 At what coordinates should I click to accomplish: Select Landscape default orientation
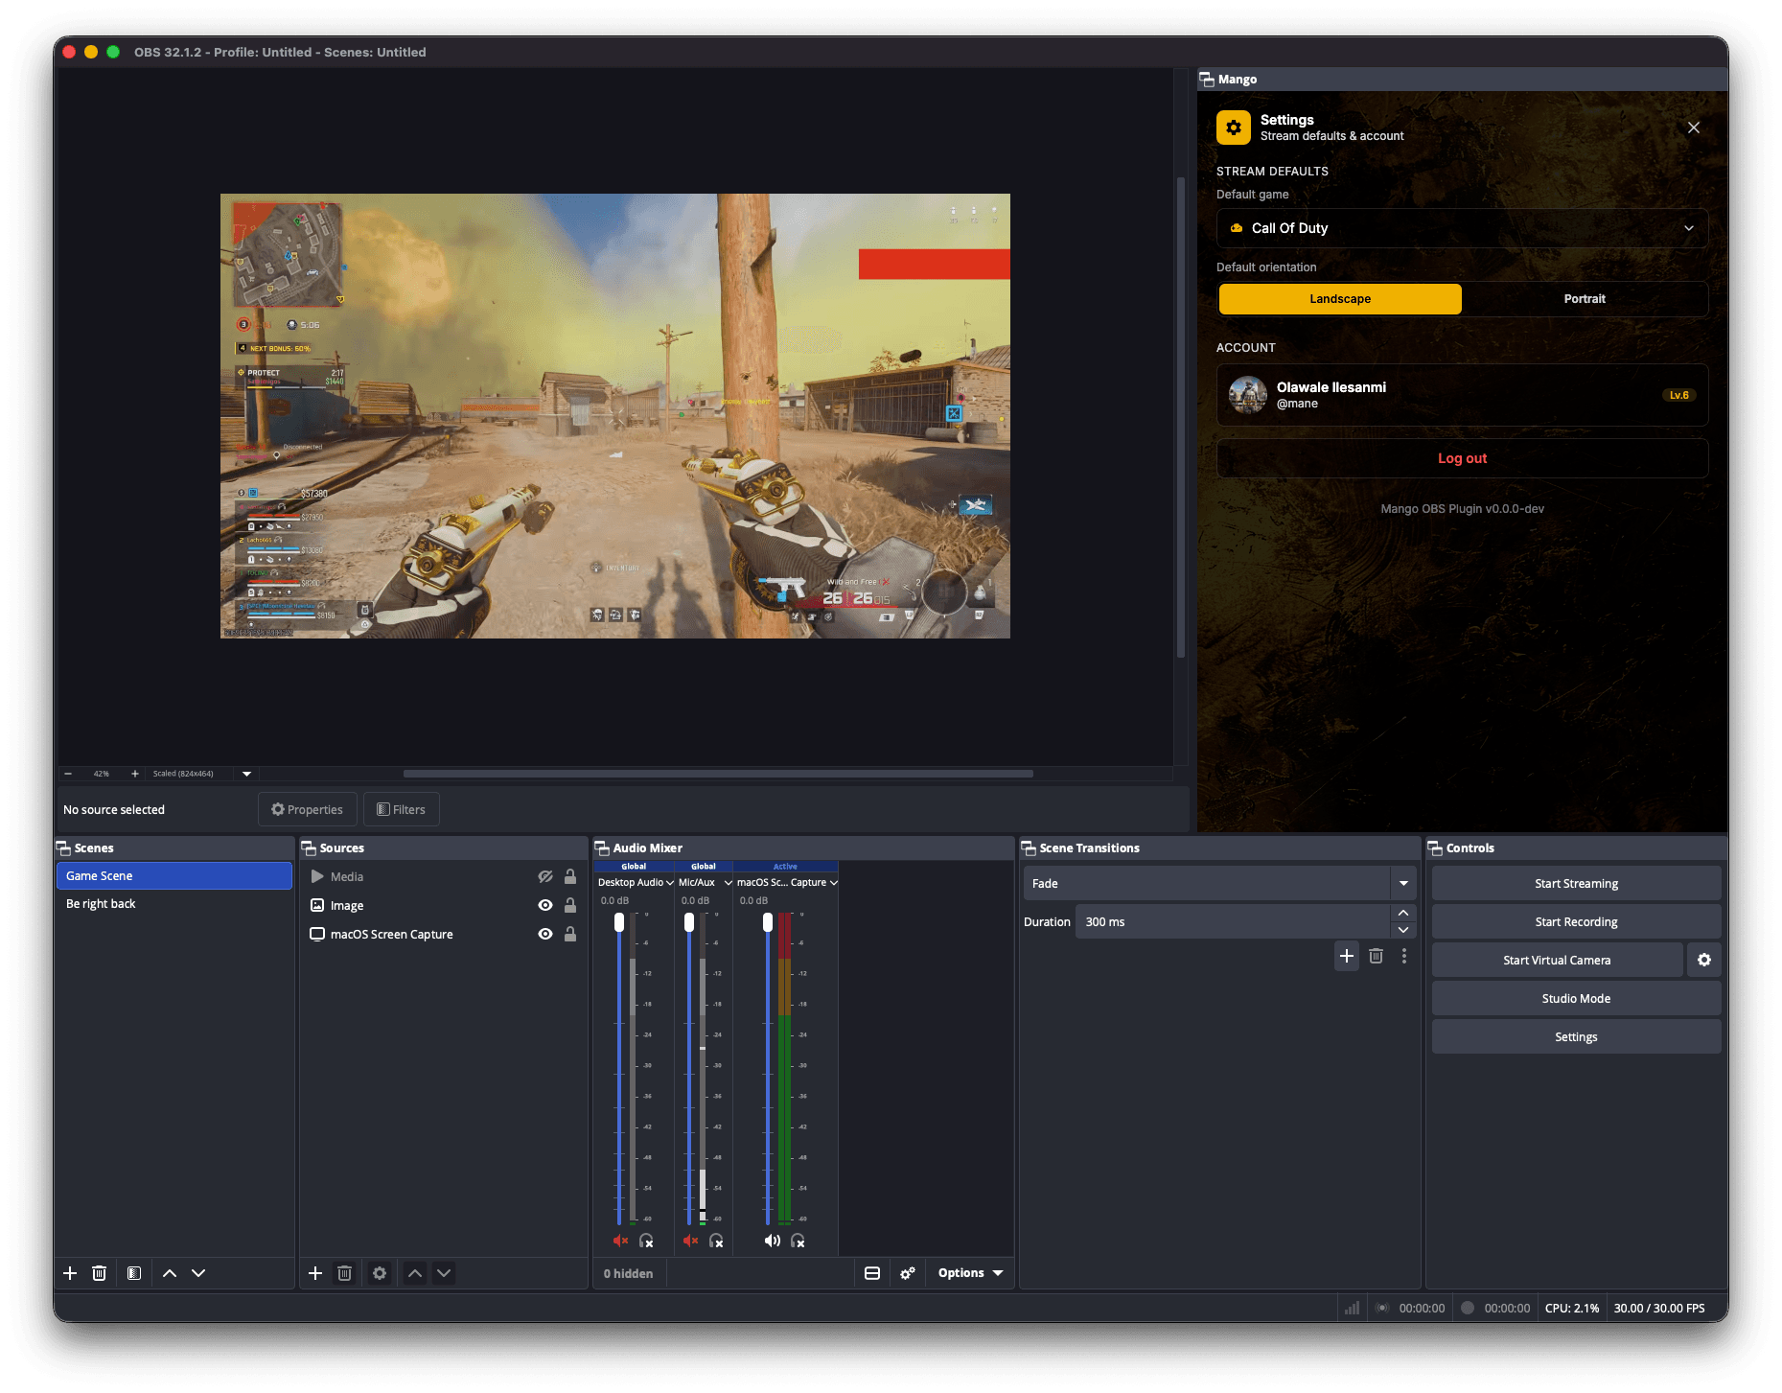[1340, 299]
